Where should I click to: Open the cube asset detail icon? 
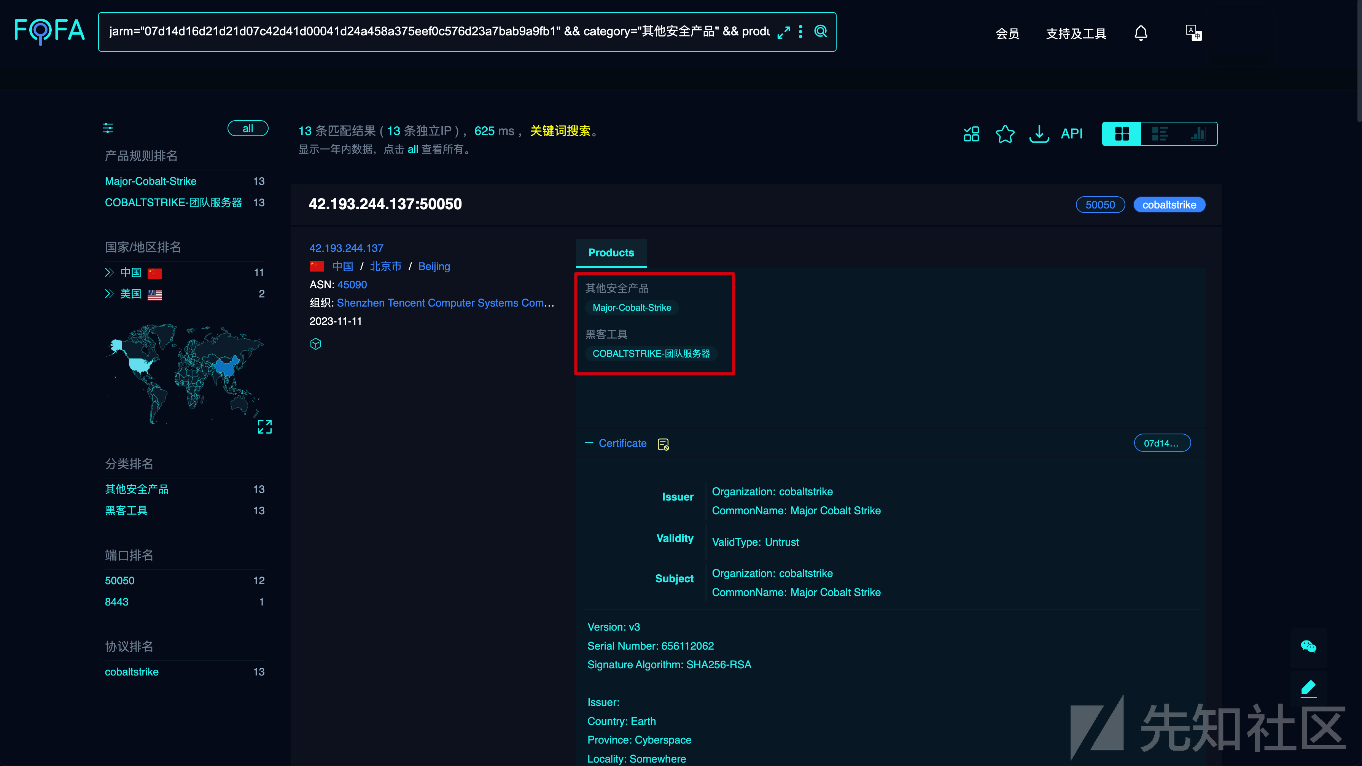click(316, 344)
